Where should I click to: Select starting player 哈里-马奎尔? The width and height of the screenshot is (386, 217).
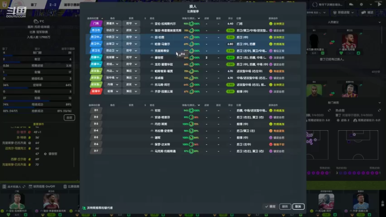(162, 44)
